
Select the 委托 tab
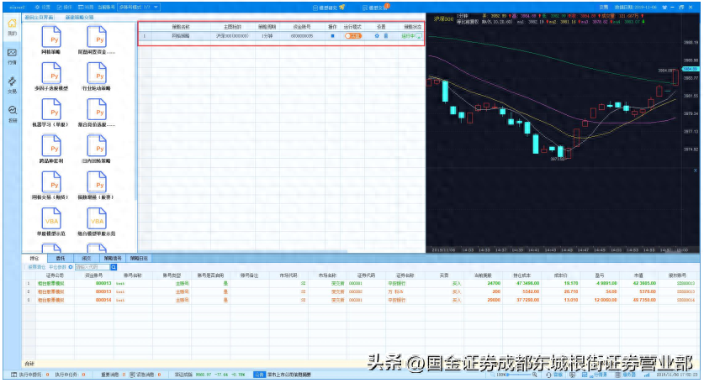(x=61, y=259)
